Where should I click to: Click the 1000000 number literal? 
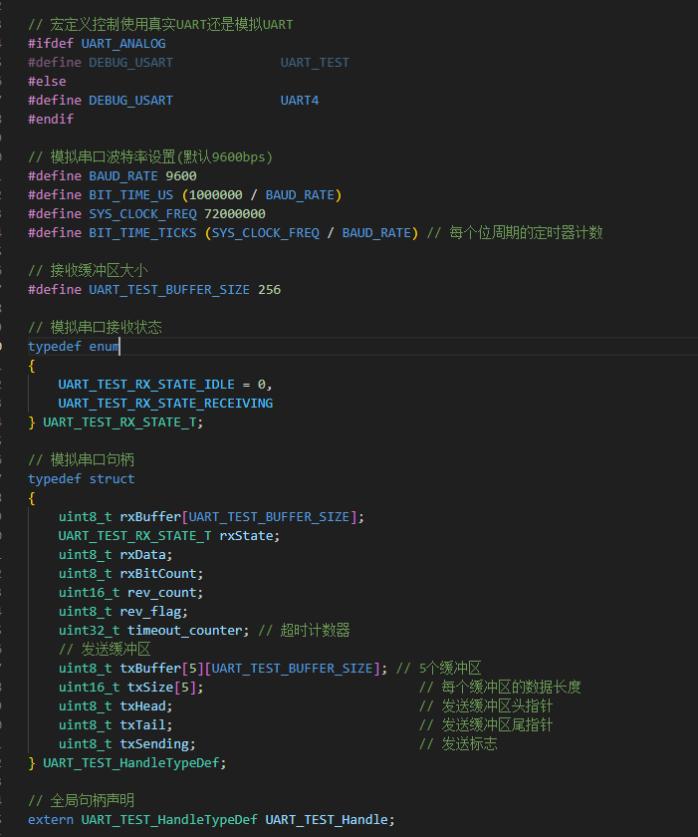pyautogui.click(x=215, y=195)
